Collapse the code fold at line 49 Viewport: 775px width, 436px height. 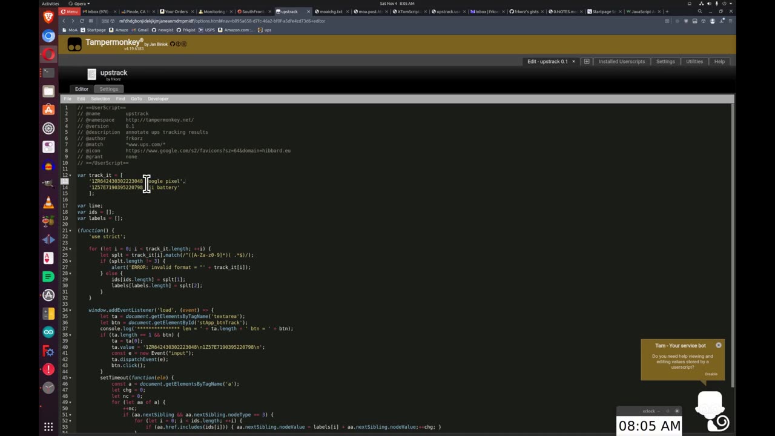(x=71, y=402)
